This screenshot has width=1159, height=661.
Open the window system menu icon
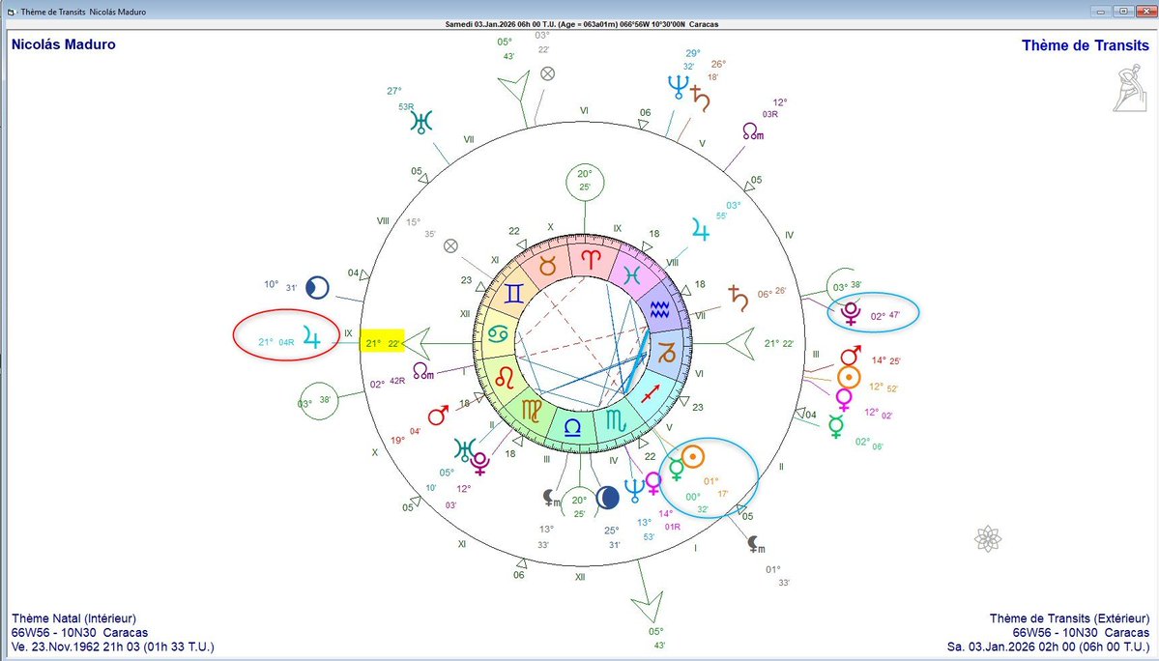click(11, 12)
